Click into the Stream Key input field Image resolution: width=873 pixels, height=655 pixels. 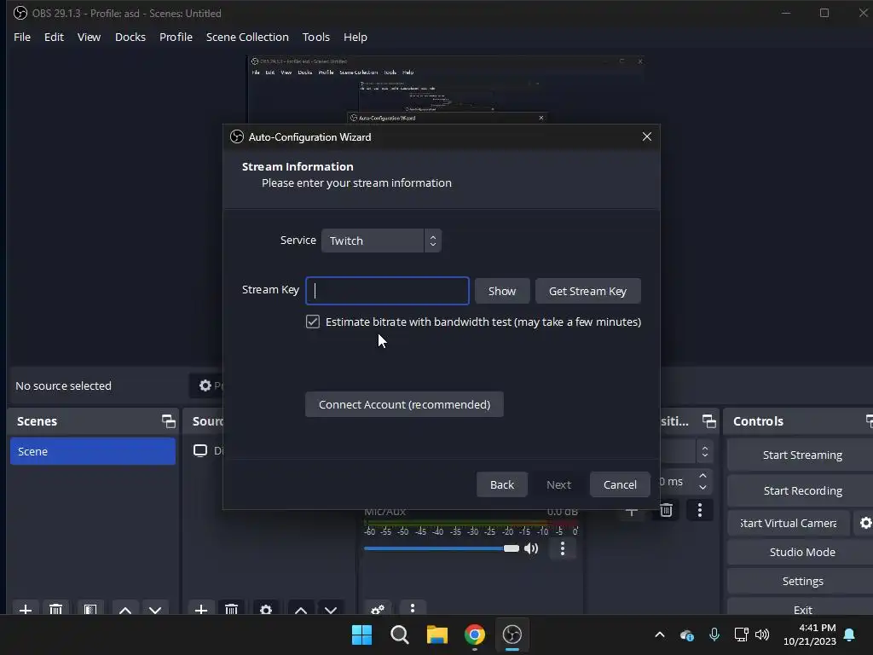388,291
